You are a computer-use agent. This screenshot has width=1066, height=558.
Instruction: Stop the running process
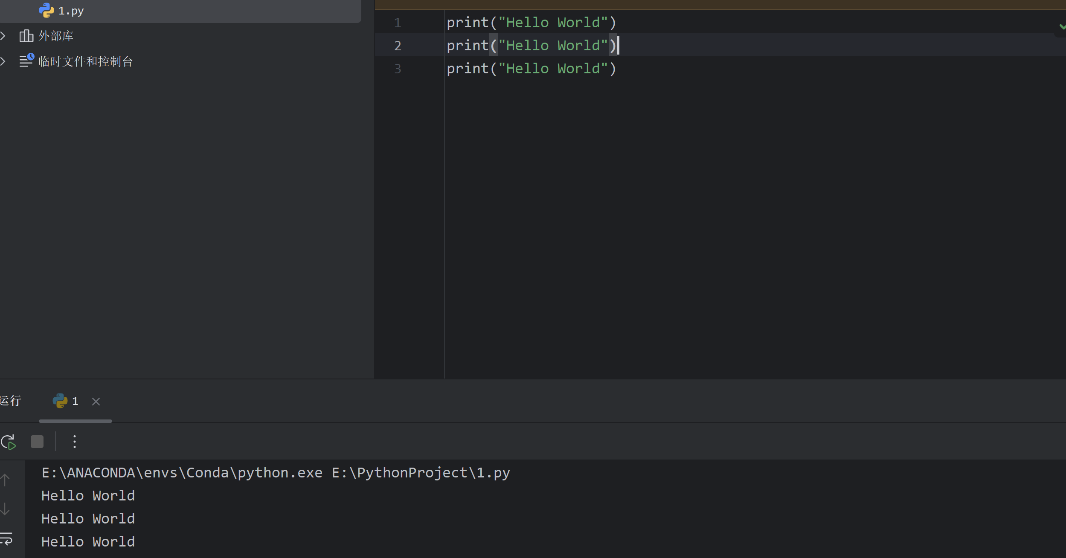coord(37,442)
